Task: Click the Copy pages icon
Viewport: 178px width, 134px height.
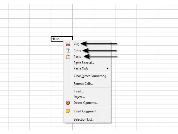Action: (x=68, y=50)
